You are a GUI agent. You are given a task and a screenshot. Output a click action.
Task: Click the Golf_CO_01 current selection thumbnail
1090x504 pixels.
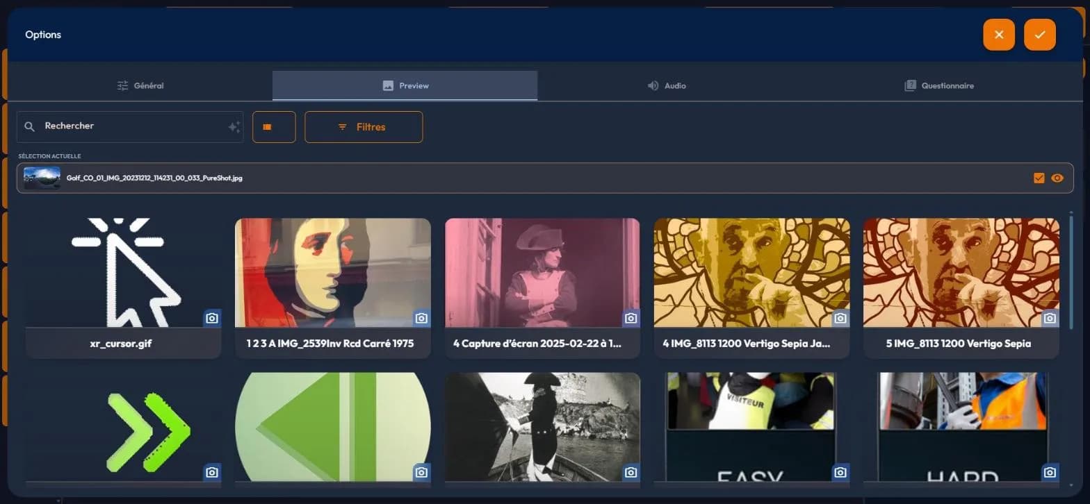(x=42, y=178)
